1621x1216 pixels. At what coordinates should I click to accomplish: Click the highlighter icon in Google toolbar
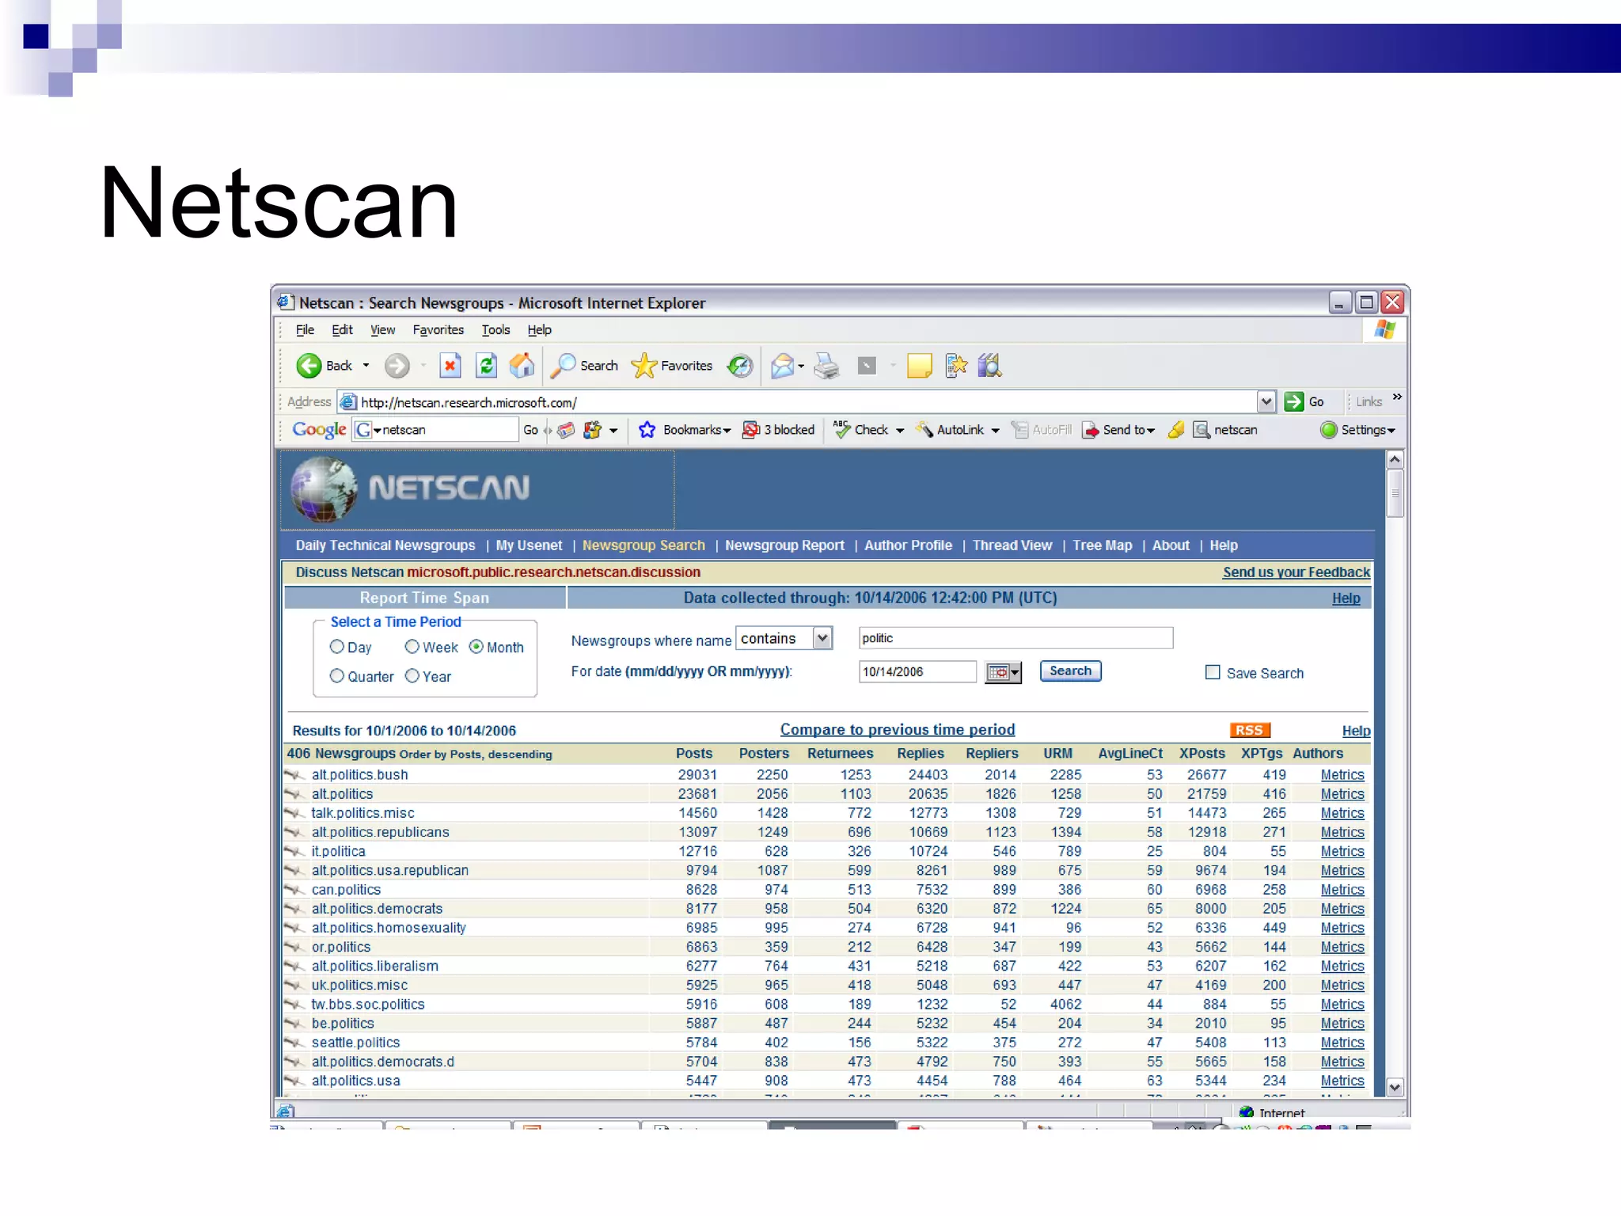point(1176,430)
